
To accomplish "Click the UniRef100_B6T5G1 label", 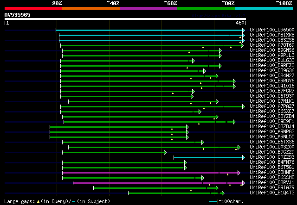I will click(x=272, y=168).
